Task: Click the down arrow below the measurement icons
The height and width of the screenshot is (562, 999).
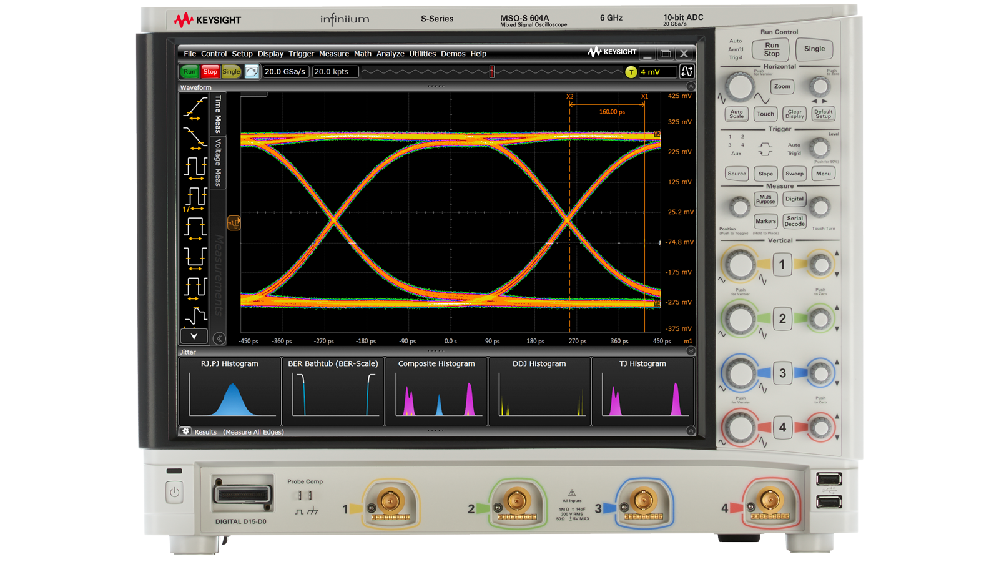Action: click(x=194, y=337)
